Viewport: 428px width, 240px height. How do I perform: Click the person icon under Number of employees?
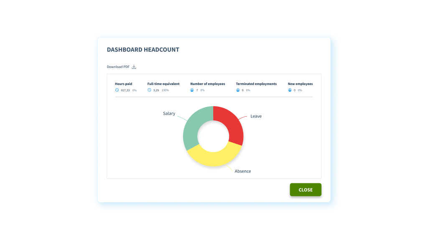tap(192, 90)
